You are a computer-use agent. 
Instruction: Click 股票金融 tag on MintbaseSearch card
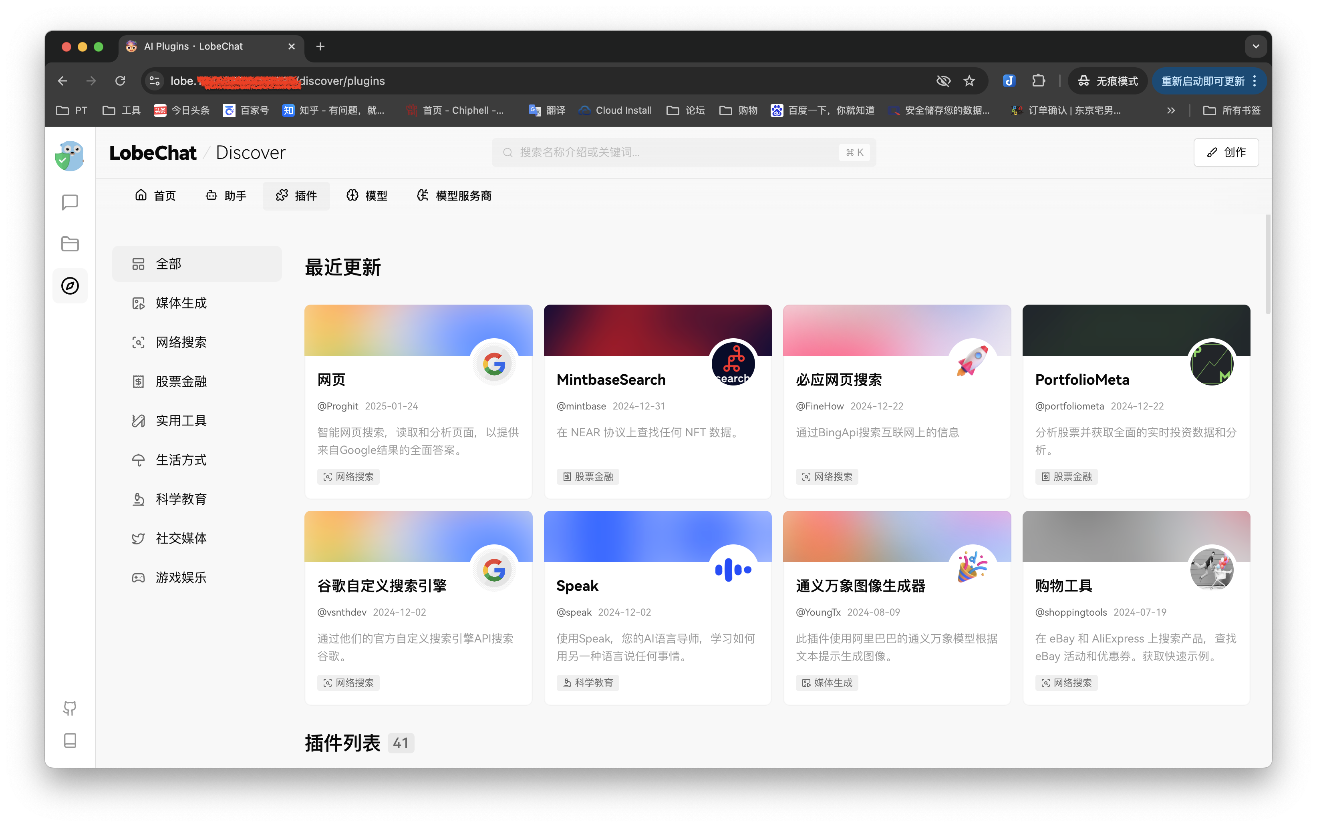pos(587,477)
